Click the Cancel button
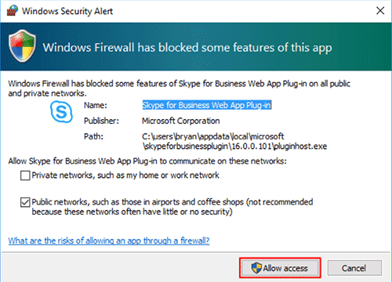The image size is (392, 282). click(354, 268)
